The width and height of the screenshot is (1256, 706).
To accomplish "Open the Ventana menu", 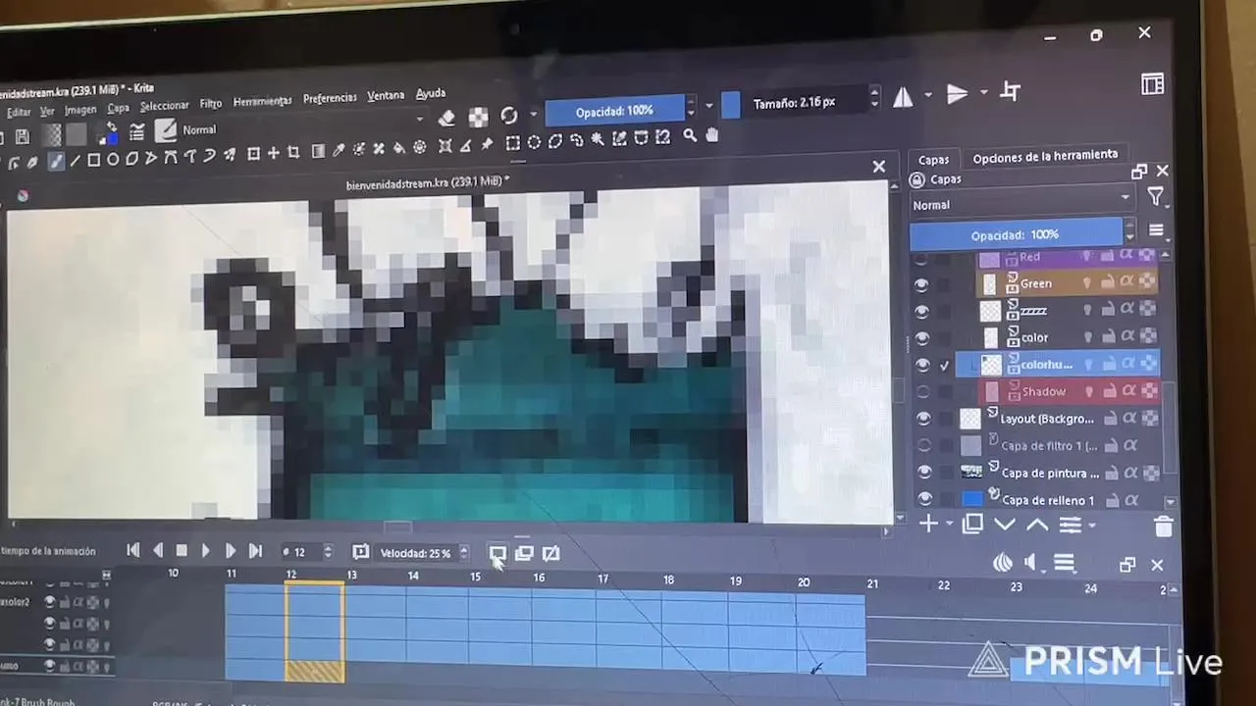I will [386, 96].
